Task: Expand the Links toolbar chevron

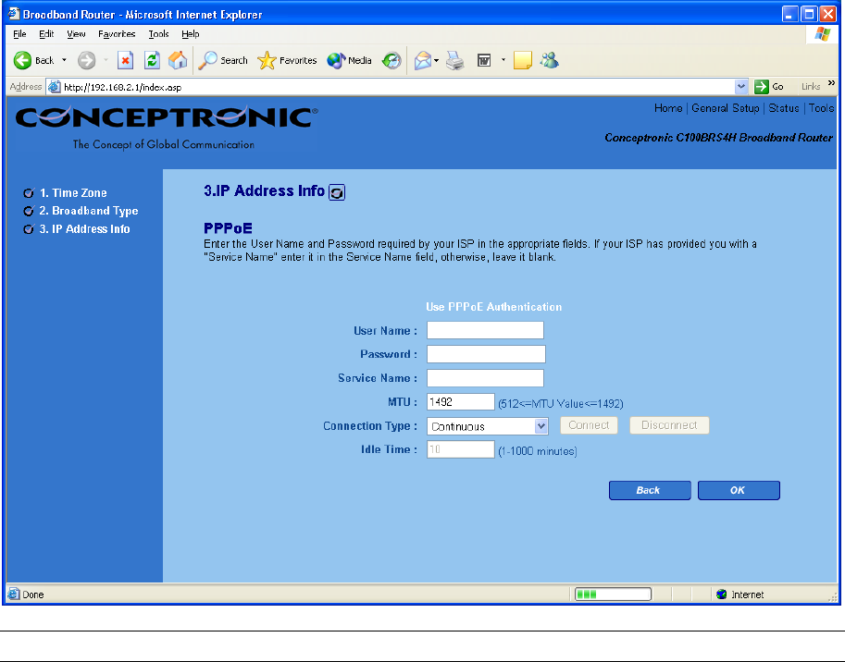Action: (x=831, y=83)
